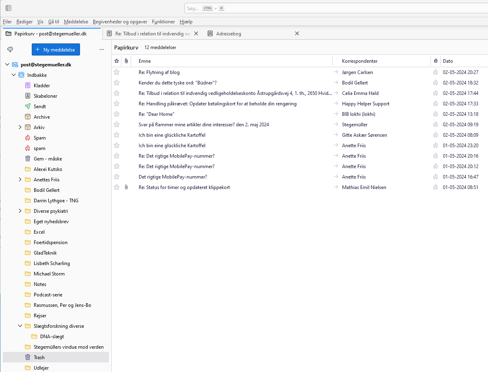488x372 pixels.
Task: Toggle spam status for Bodil Gellert message
Action: pyautogui.click(x=435, y=83)
